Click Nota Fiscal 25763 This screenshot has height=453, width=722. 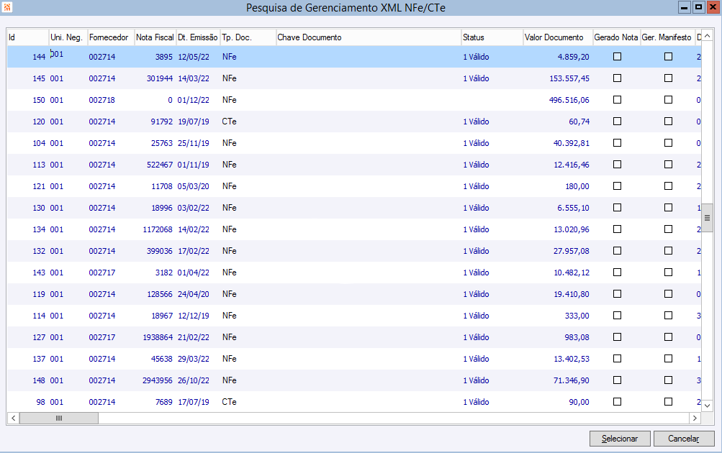click(162, 143)
